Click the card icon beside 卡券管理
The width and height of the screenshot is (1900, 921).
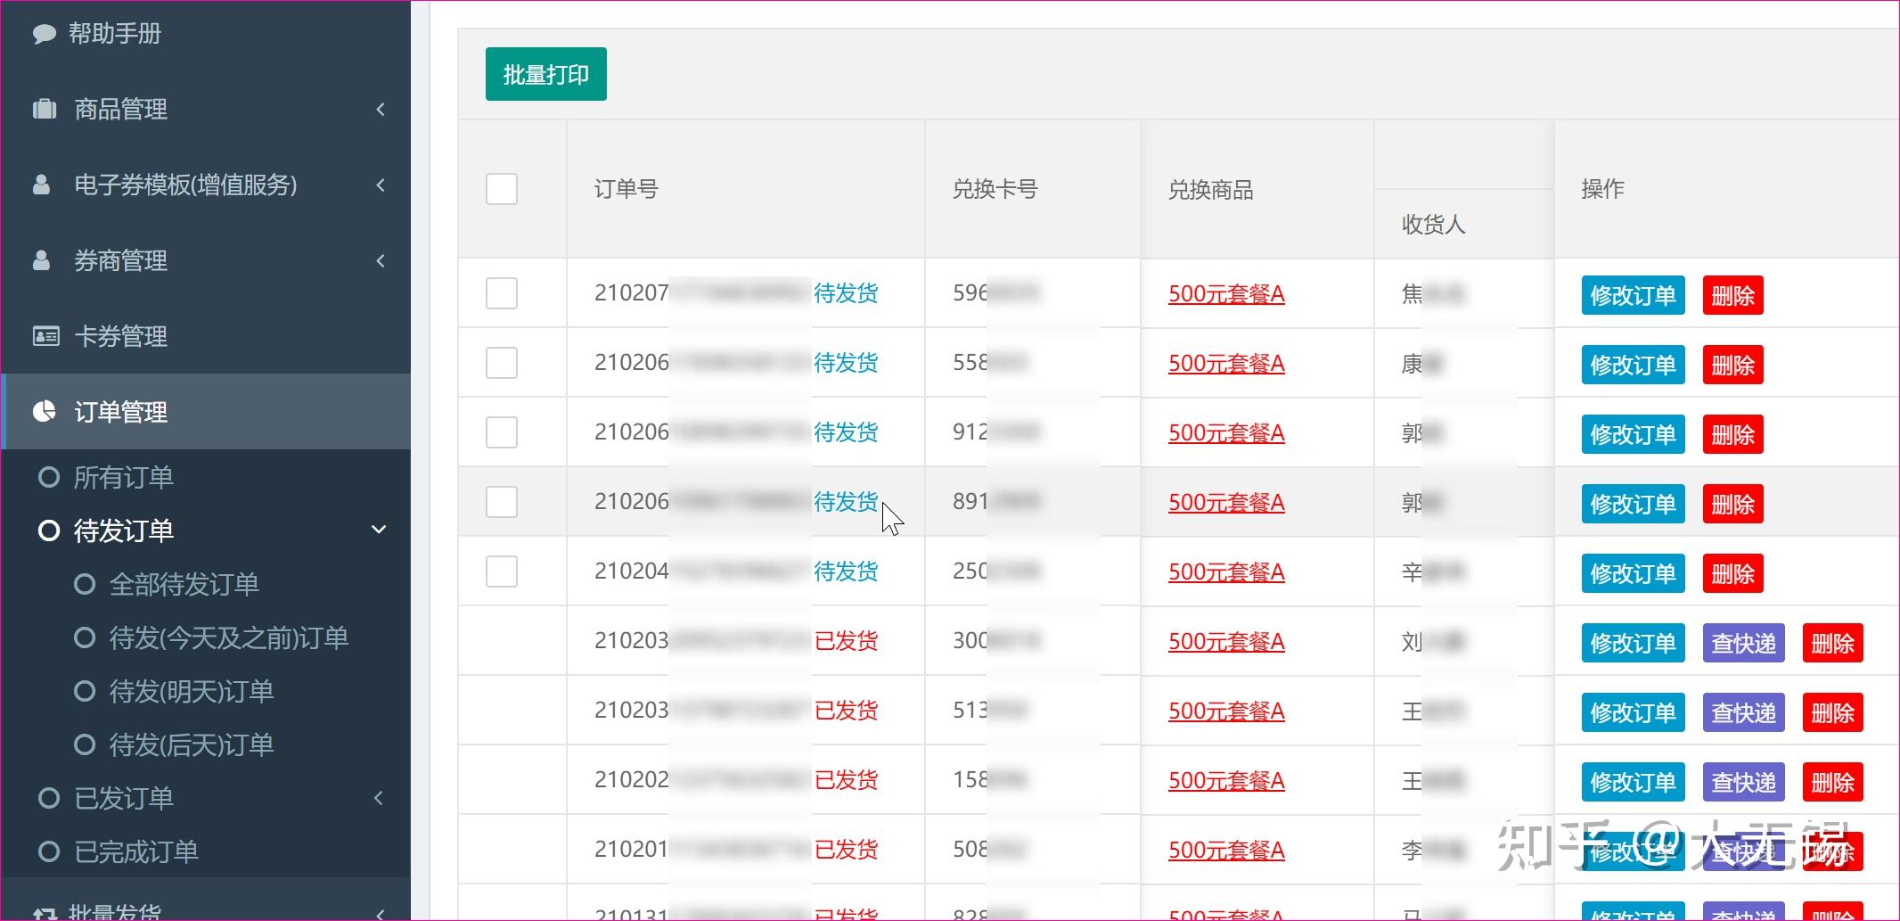pyautogui.click(x=45, y=336)
